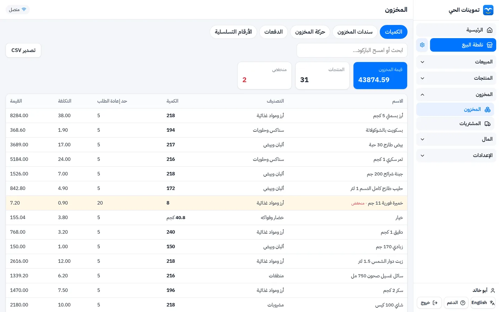The width and height of the screenshot is (499, 312).
Task: Click product name بسكويت بالشوكولاتة
Action: tap(384, 130)
